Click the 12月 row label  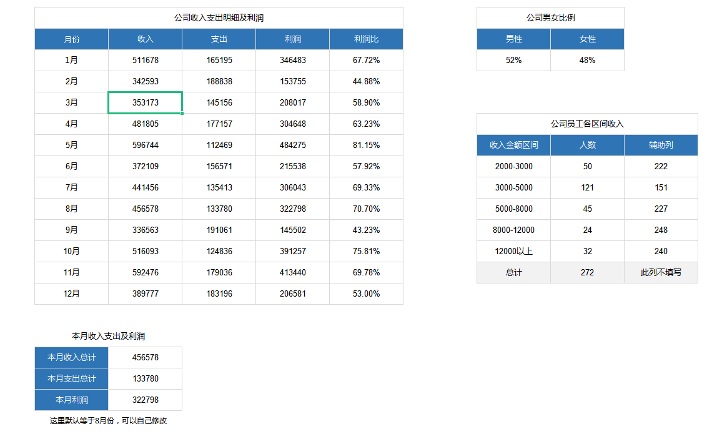tap(72, 293)
